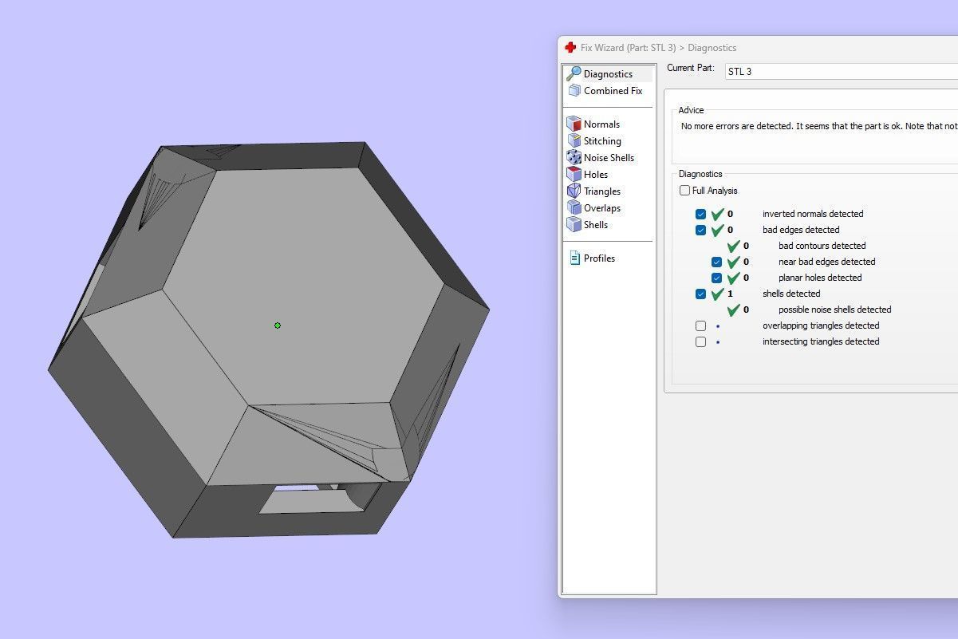This screenshot has height=639, width=958.
Task: Click the green check beside shells detected
Action: 717,294
